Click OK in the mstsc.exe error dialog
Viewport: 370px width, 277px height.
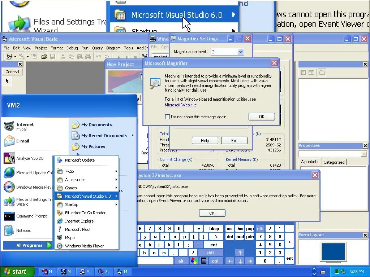point(212,213)
